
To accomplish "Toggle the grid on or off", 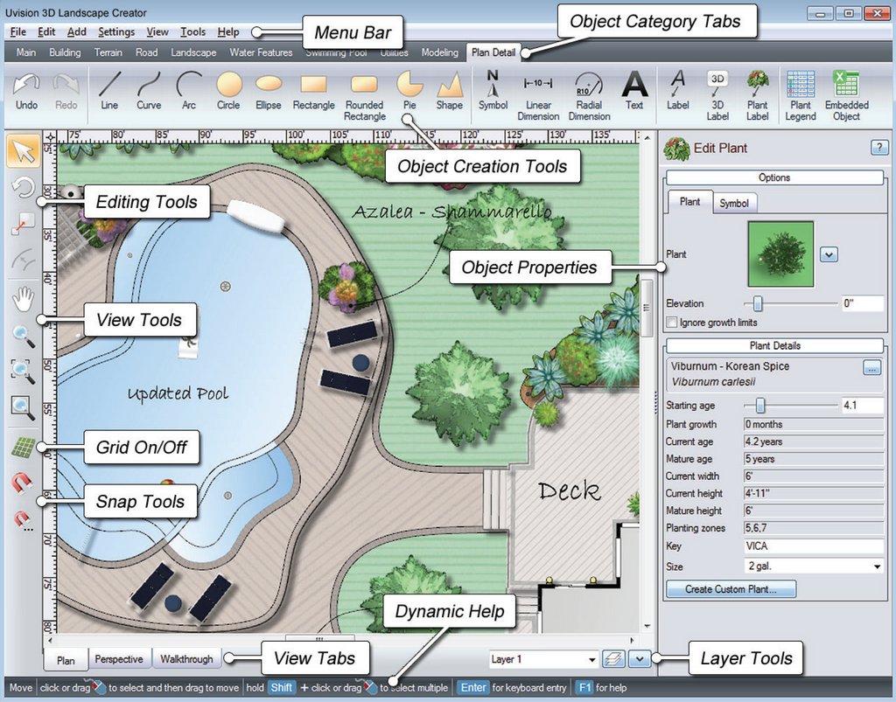I will tap(24, 448).
